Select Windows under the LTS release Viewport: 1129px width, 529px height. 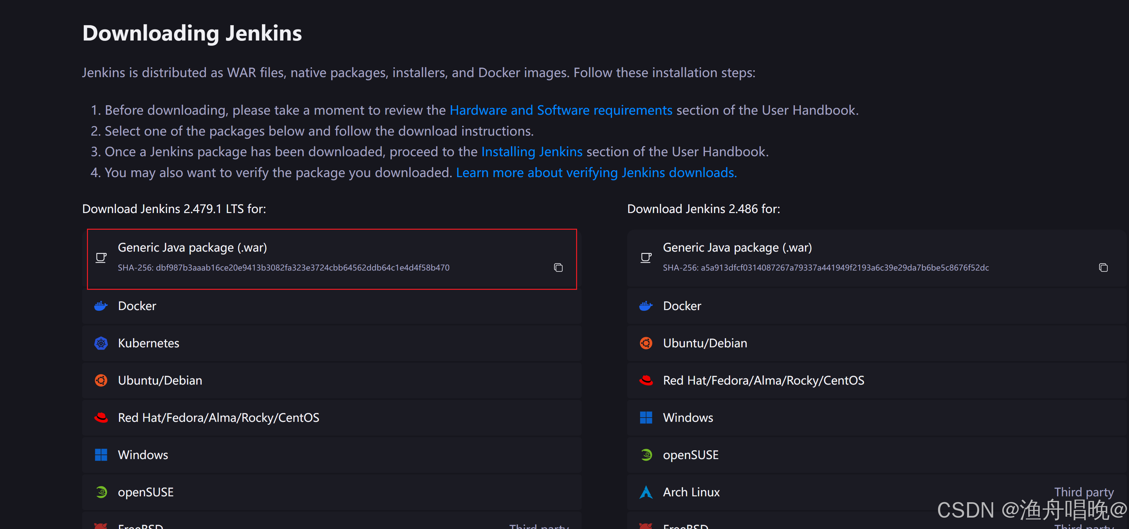coord(332,455)
